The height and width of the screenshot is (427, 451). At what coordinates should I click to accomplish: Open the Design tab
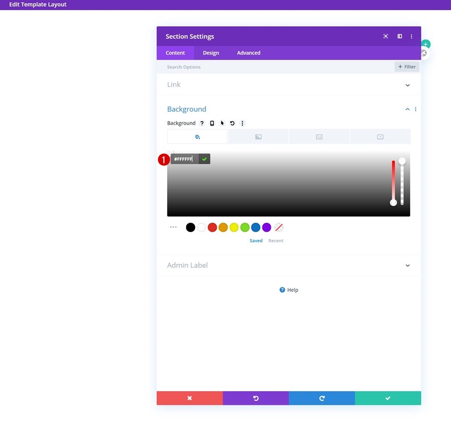tap(211, 53)
